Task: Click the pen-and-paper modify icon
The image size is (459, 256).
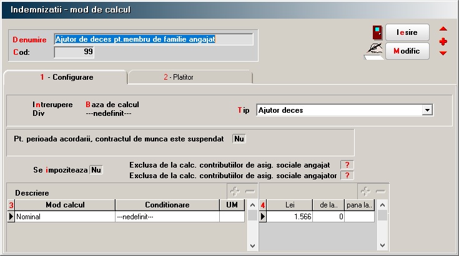Action: click(x=374, y=51)
